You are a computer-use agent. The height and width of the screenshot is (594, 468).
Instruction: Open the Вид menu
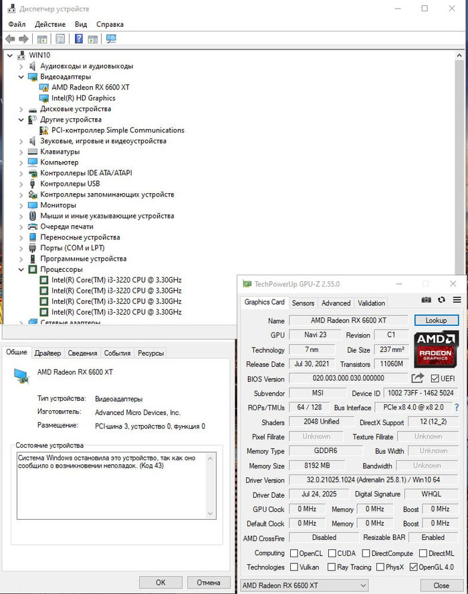pyautogui.click(x=81, y=24)
